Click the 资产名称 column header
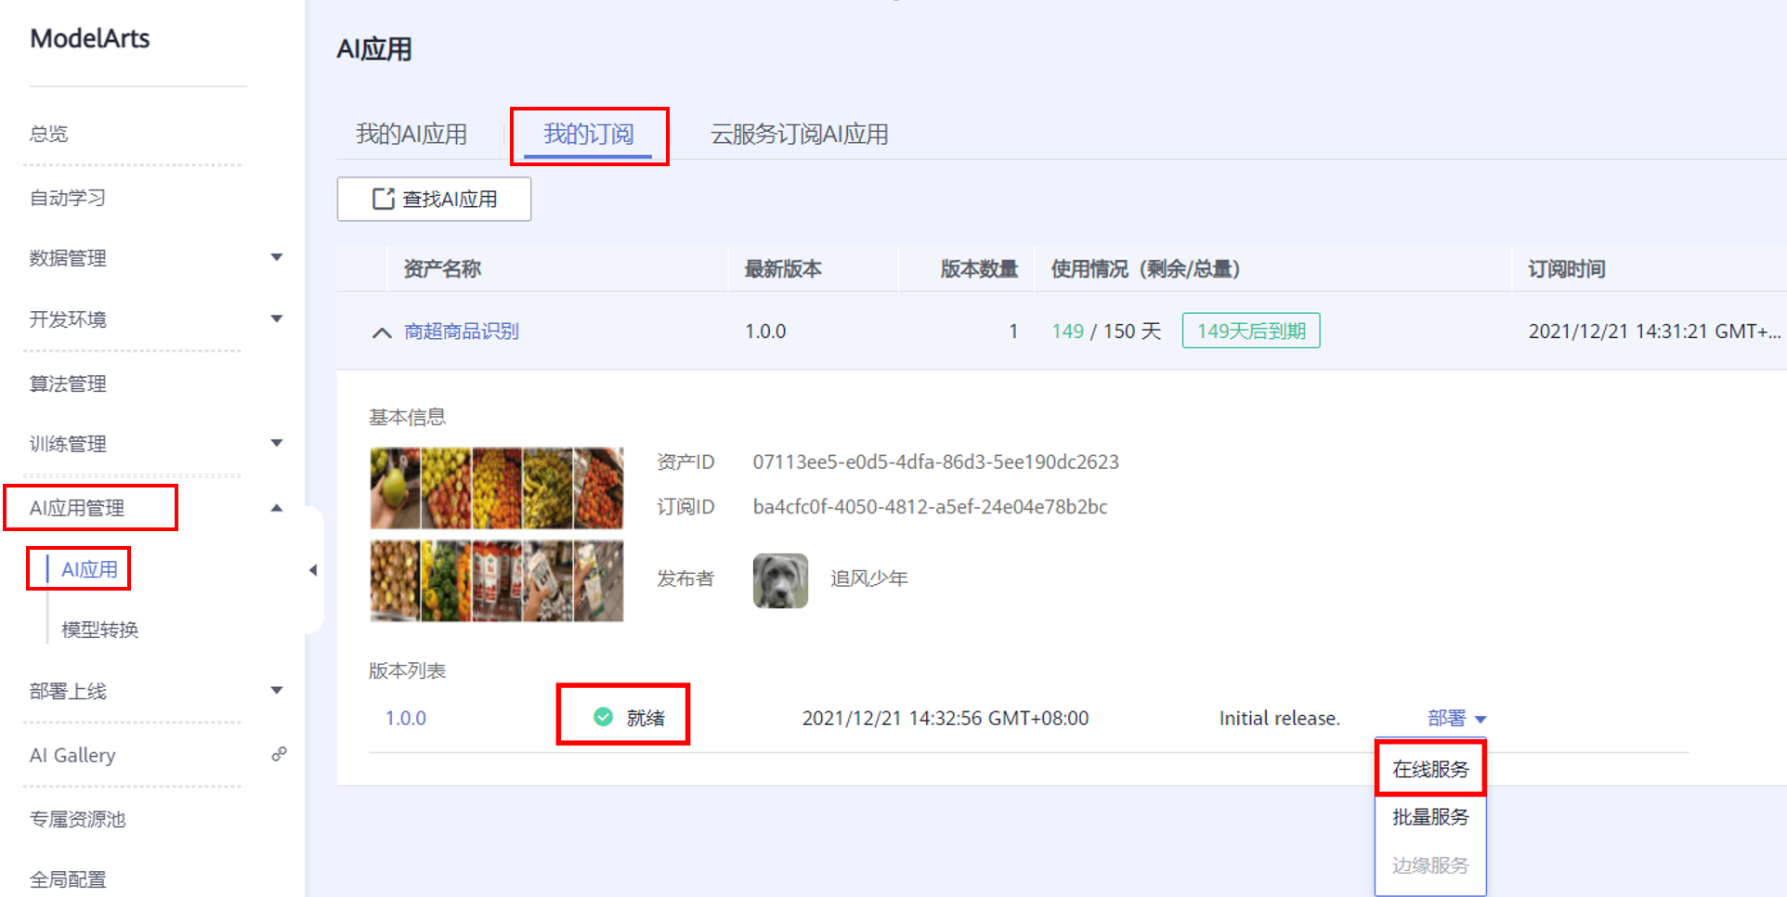The width and height of the screenshot is (1787, 897). pyautogui.click(x=442, y=269)
